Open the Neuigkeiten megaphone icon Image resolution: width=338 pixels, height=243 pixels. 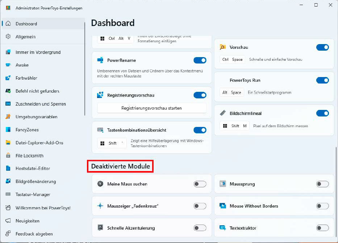8,221
